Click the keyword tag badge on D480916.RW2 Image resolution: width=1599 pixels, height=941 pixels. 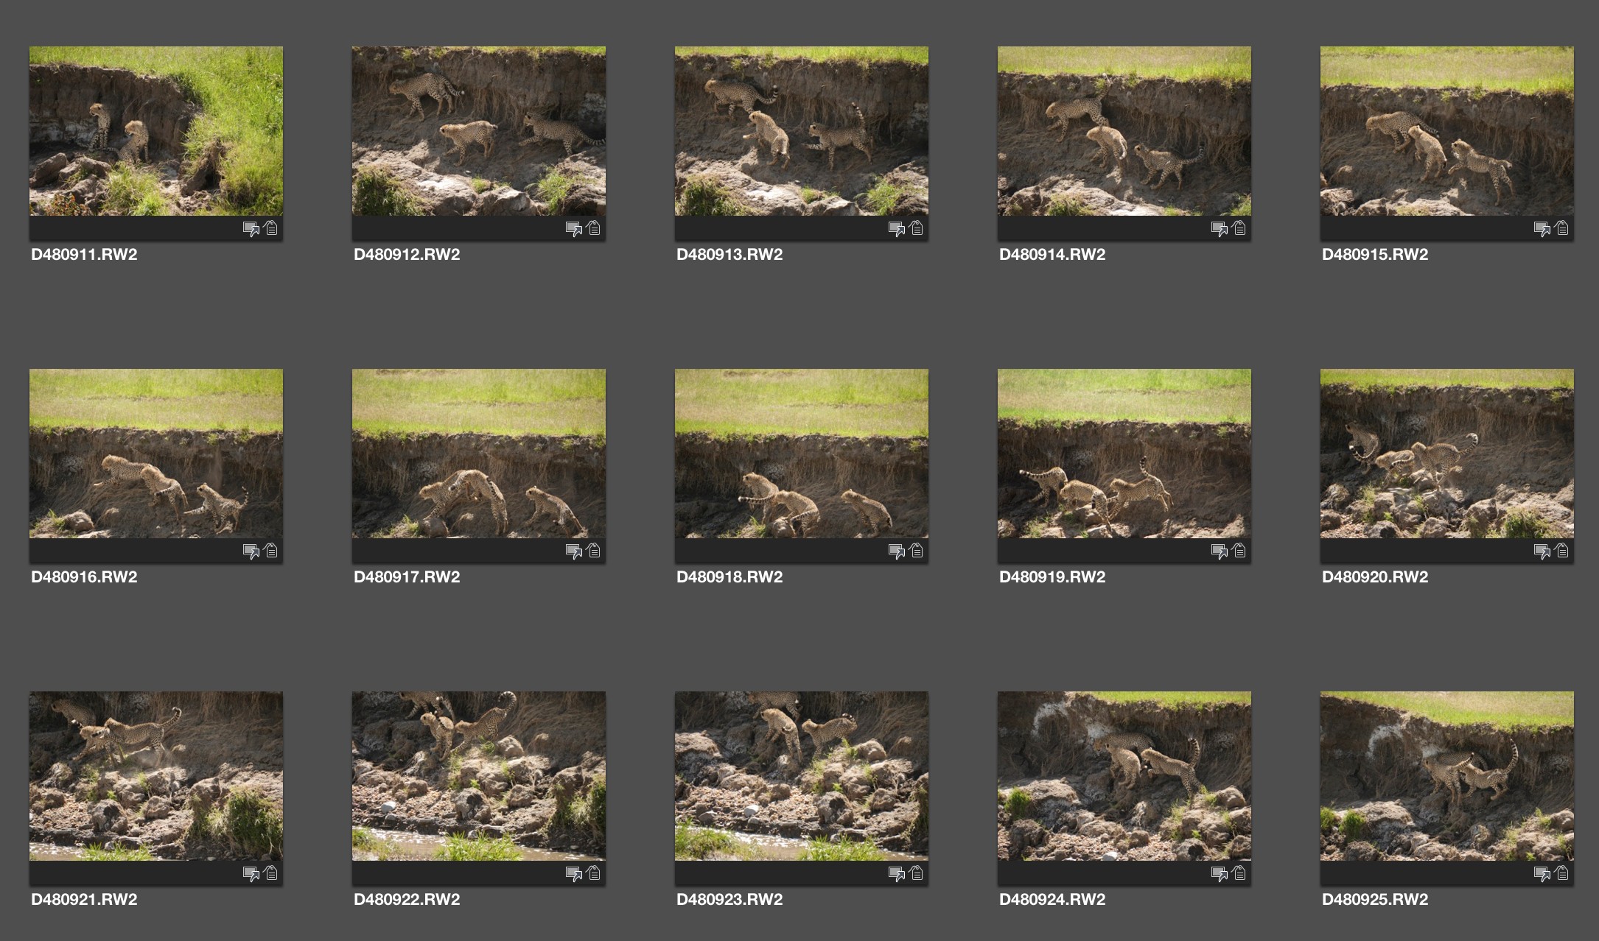pos(271,551)
